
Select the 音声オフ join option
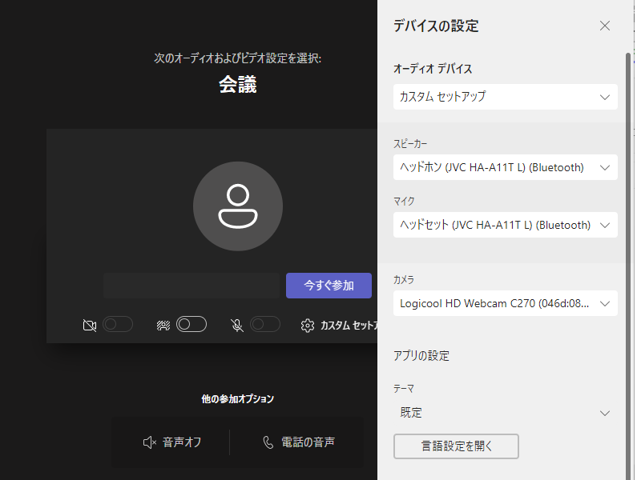pyautogui.click(x=172, y=442)
